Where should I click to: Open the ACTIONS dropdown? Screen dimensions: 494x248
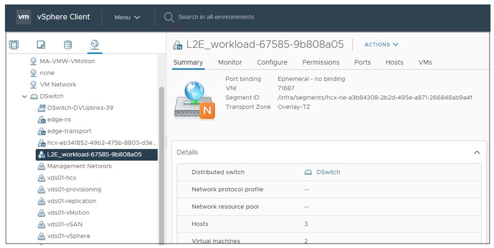pos(381,45)
